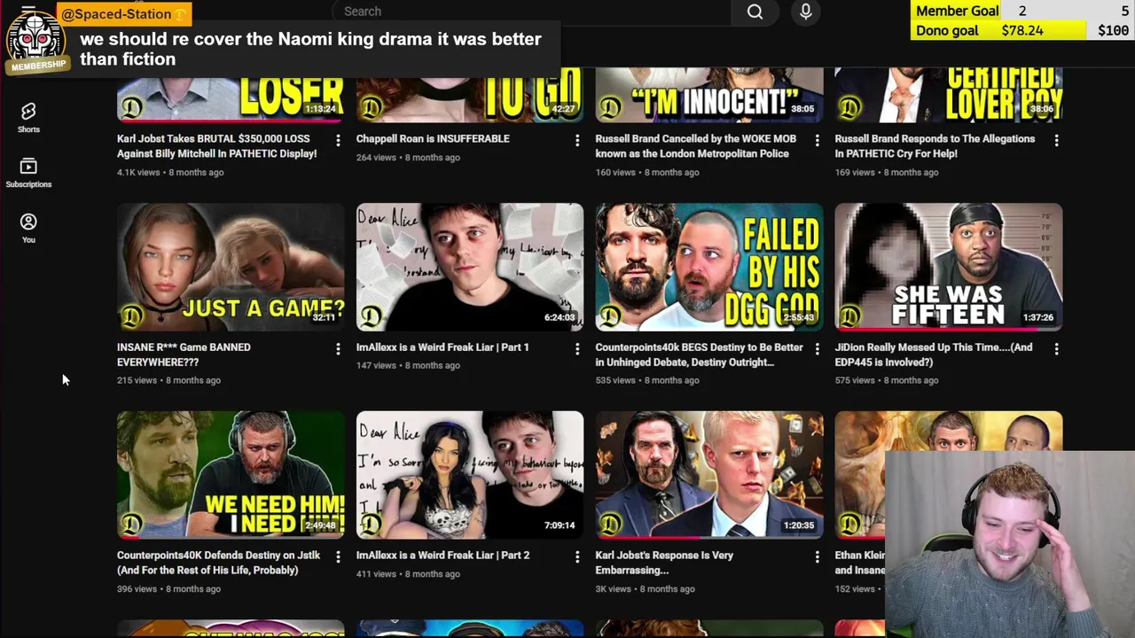Open Russell Brand Responds to Allegations title
Screen dimensions: 1135x638
click(x=935, y=146)
